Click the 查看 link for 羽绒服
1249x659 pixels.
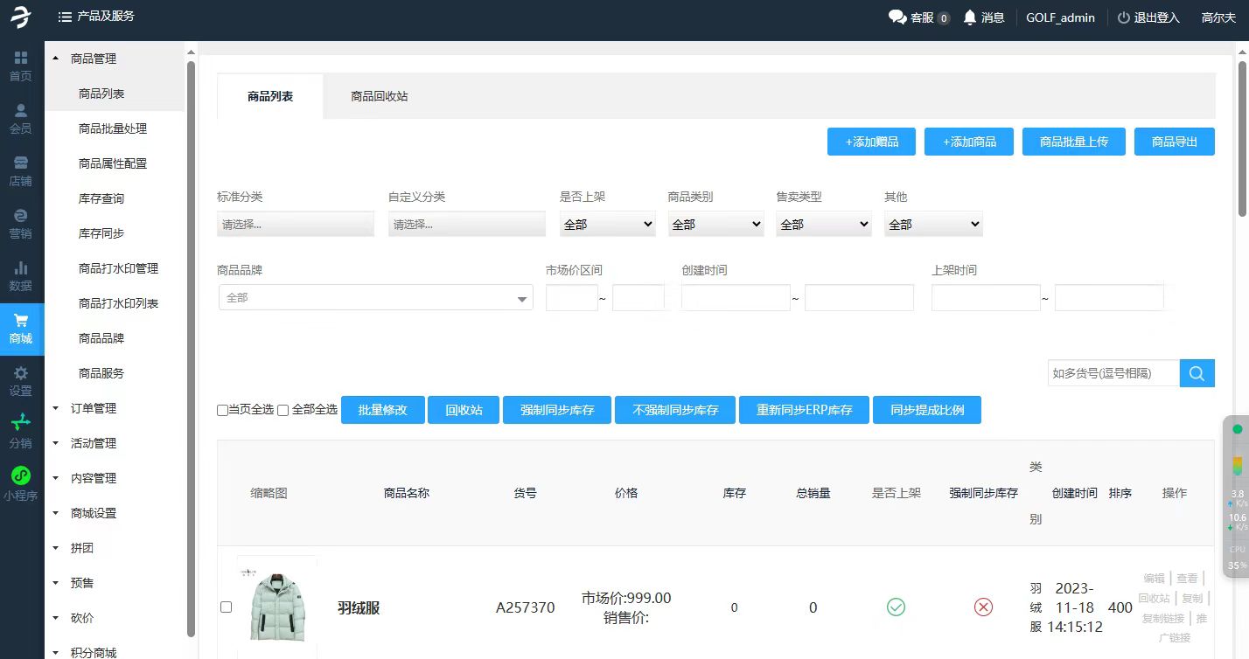click(x=1187, y=579)
